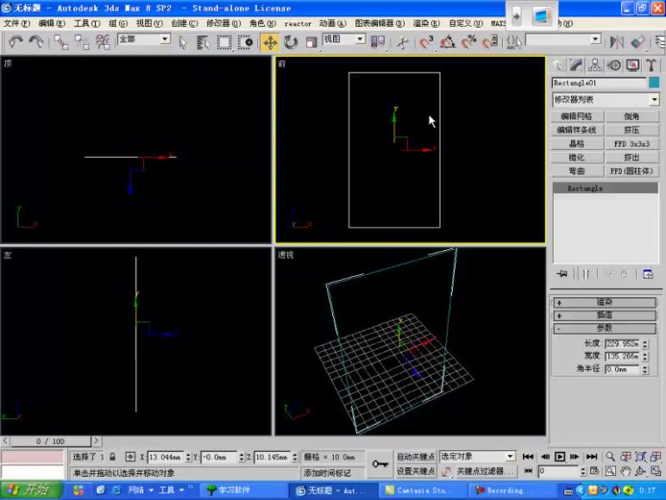Click the Redo arrow icon

36,42
